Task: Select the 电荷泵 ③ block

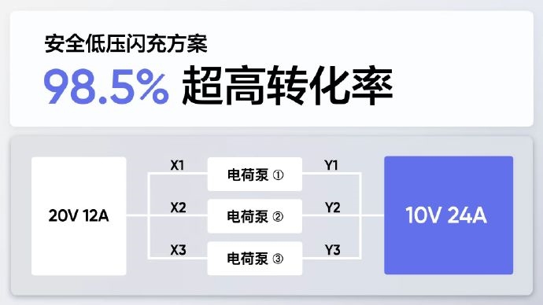Action: click(x=255, y=259)
